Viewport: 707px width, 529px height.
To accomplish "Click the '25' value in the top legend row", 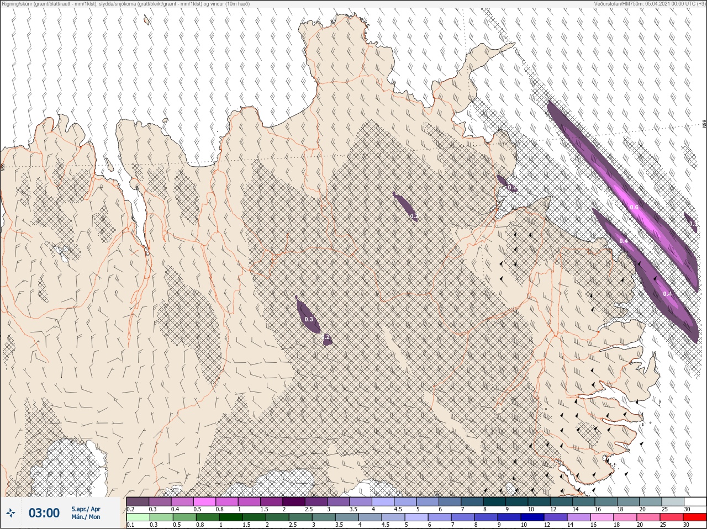I will (664, 510).
